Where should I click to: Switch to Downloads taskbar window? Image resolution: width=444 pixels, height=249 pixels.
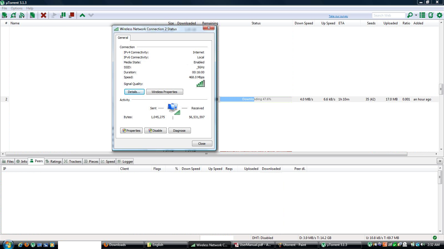point(122,245)
